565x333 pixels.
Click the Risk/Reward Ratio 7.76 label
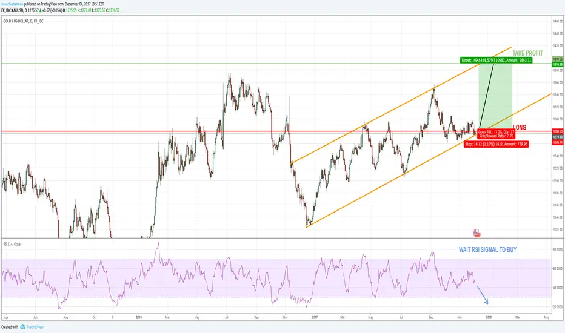496,136
